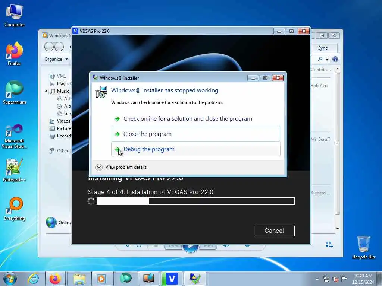The width and height of the screenshot is (382, 286).
Task: Open the Supermium desktop shortcut
Action: [15, 92]
